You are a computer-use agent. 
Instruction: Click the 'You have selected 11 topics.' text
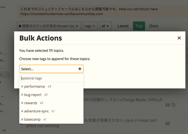point(42,50)
